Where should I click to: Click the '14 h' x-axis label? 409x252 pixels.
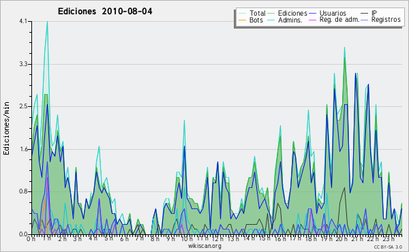[x=249, y=238]
